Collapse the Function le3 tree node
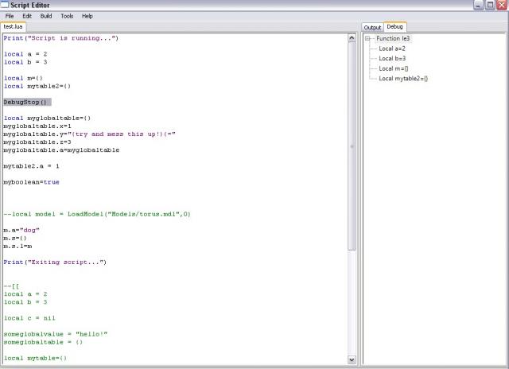This screenshot has width=509, height=369. click(368, 38)
